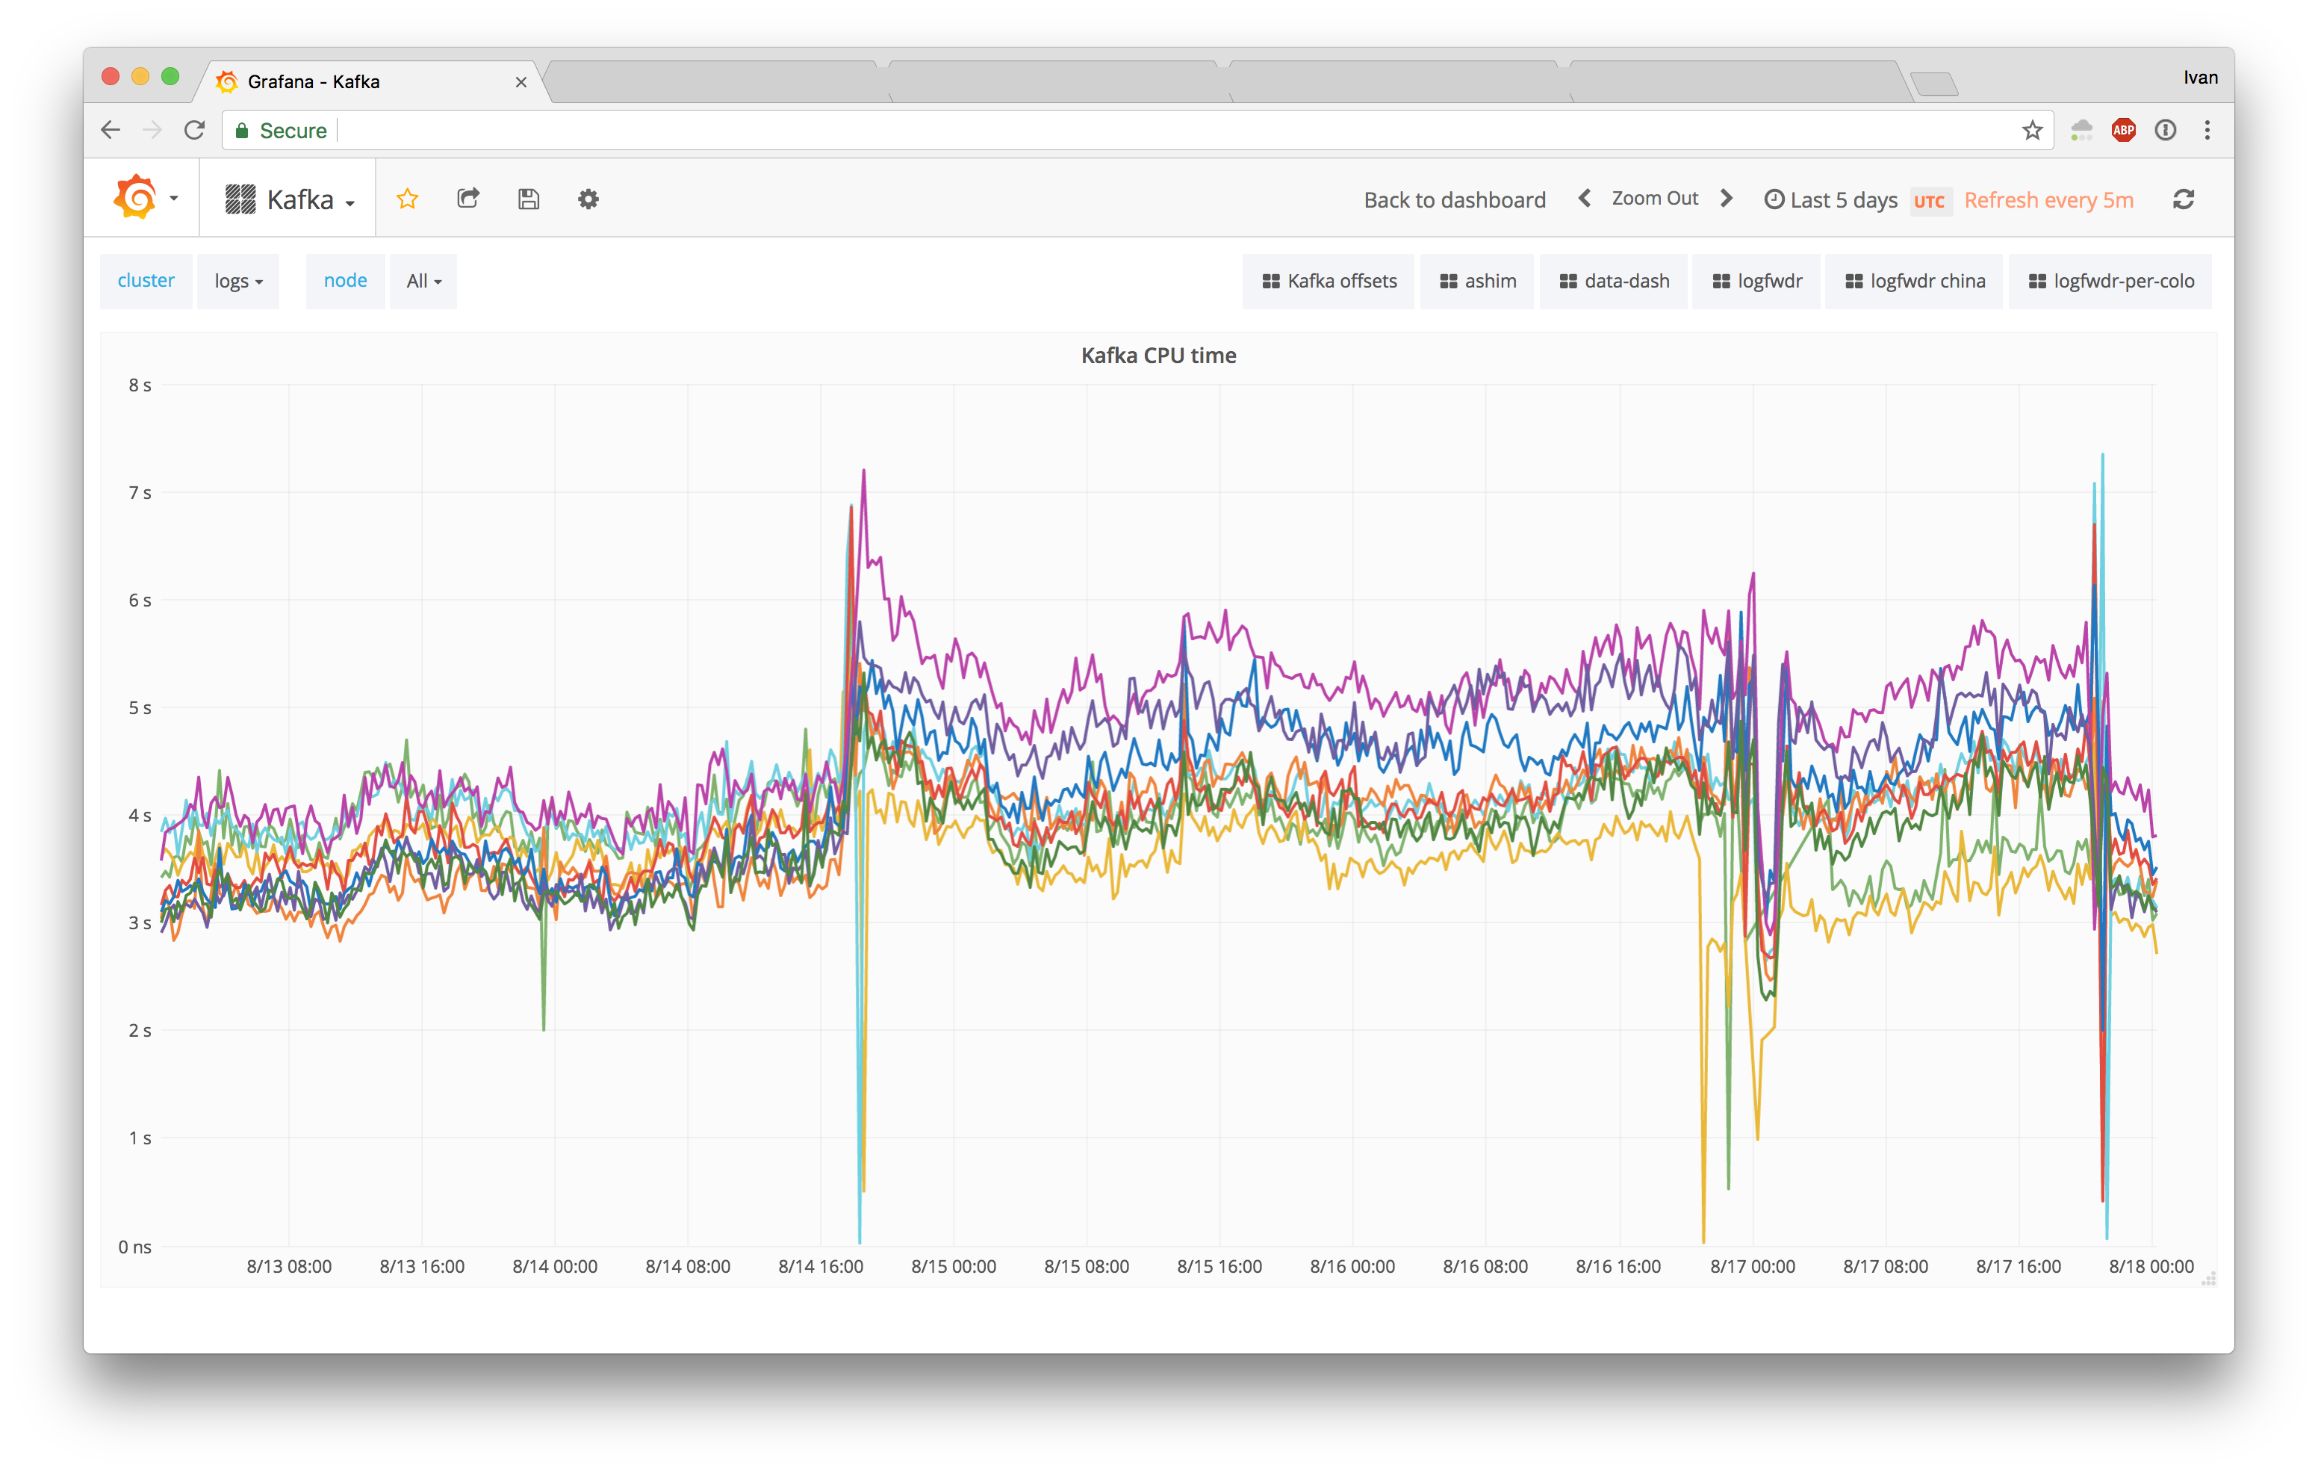The width and height of the screenshot is (2318, 1473).
Task: Click the 8/16 08:00 x-axis label
Action: pos(1485,1266)
